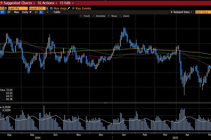Viewport: 211px width, 140px height.
Task: Expand the chart style options arrow
Action: [x=47, y=12]
